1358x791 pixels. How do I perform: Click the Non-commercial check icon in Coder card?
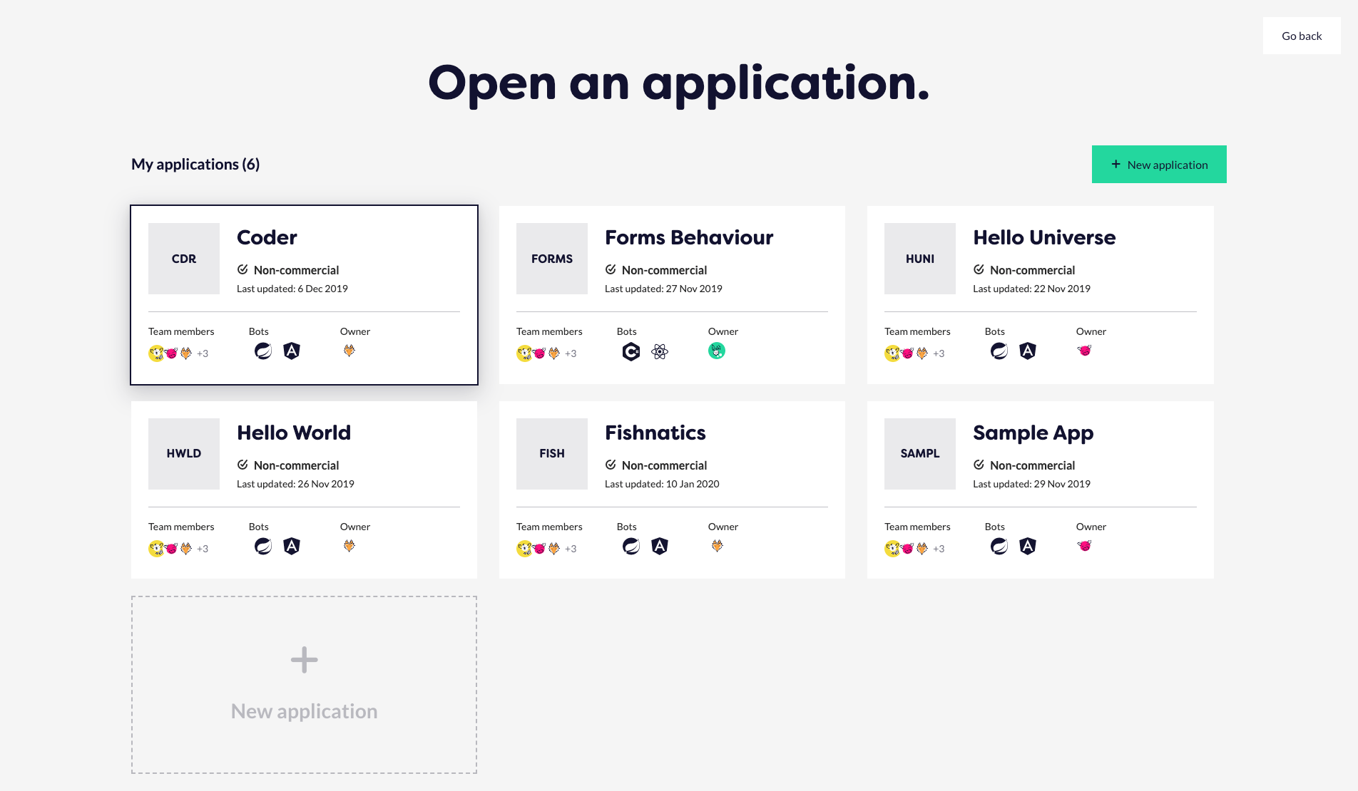tap(242, 269)
